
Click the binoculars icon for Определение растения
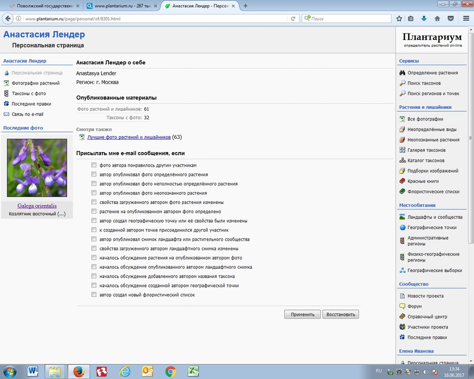402,73
